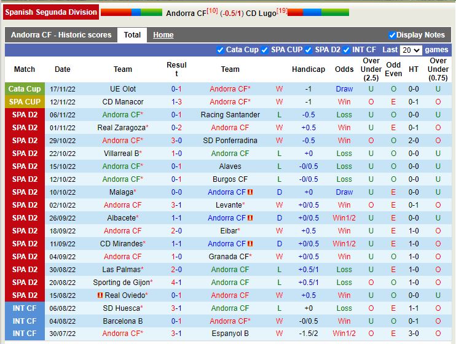This screenshot has height=344, width=456.
Task: Click the Over Under (0.75) column header
Action: 438,69
